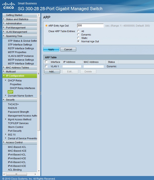Open IPv6-Based ACL page
The height and width of the screenshot is (180, 154).
[x=17, y=162]
